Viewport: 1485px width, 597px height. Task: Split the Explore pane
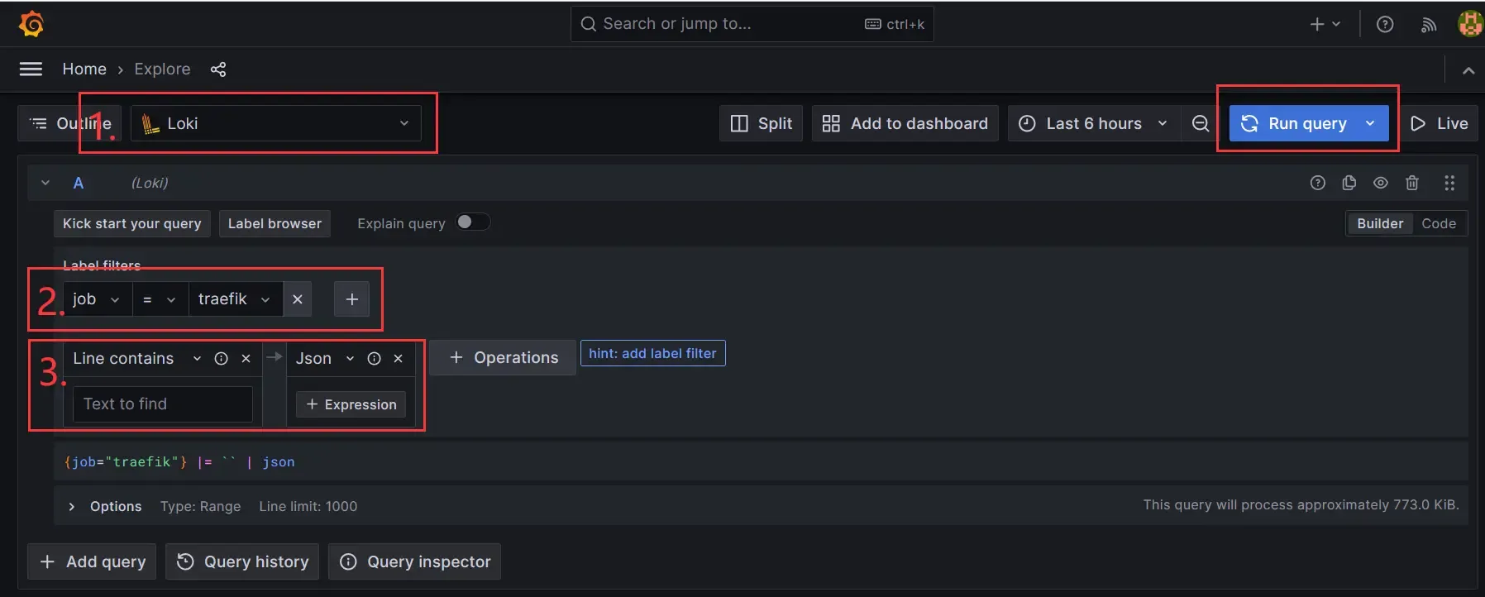click(x=761, y=123)
